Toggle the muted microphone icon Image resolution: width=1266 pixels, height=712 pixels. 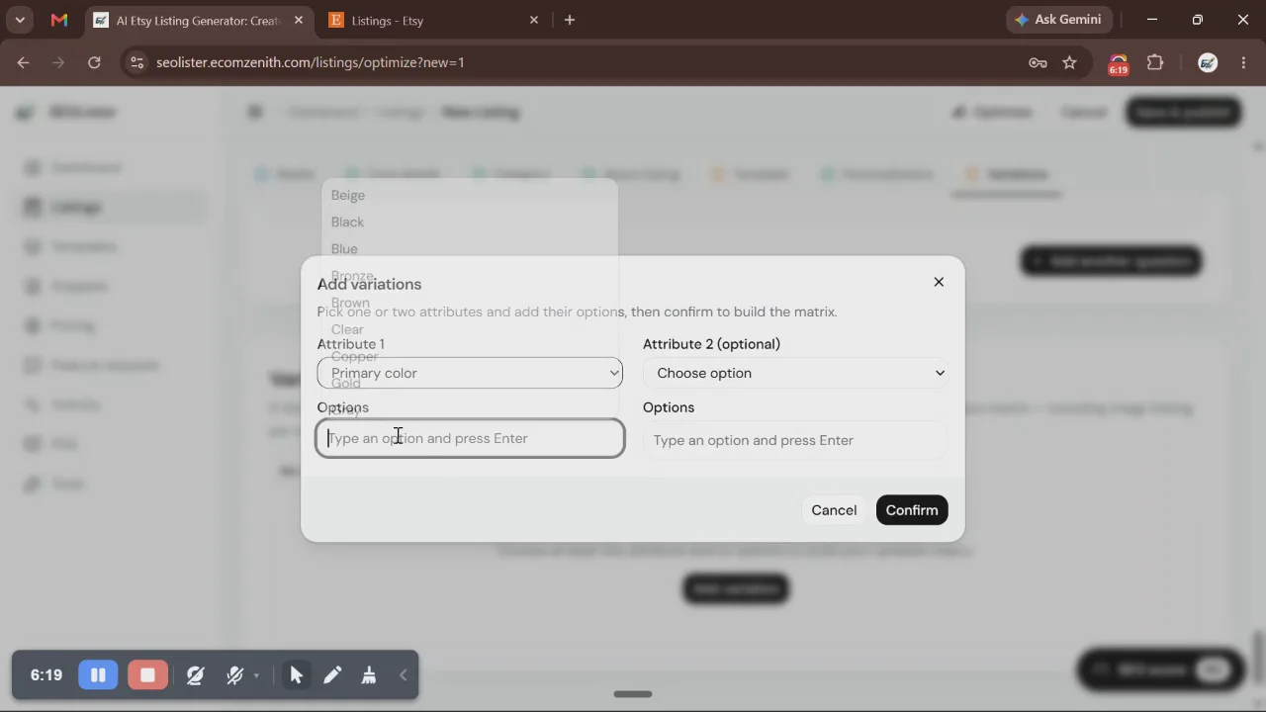234,675
